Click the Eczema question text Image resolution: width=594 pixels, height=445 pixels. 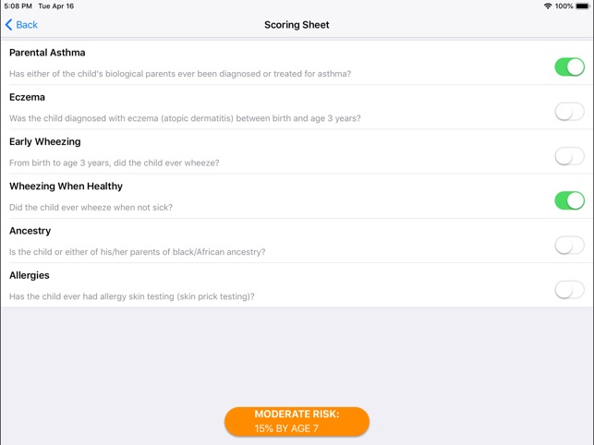(185, 118)
